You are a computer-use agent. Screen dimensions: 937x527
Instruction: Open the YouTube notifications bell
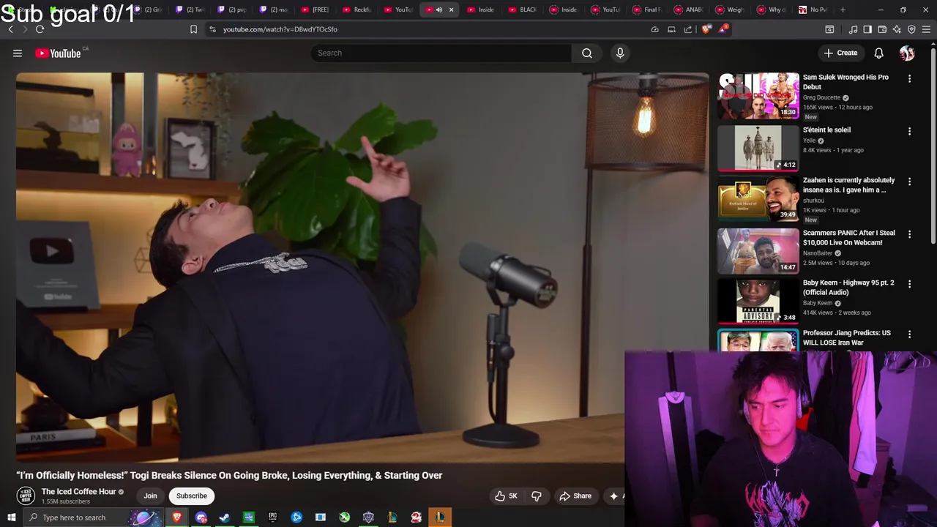(x=879, y=53)
